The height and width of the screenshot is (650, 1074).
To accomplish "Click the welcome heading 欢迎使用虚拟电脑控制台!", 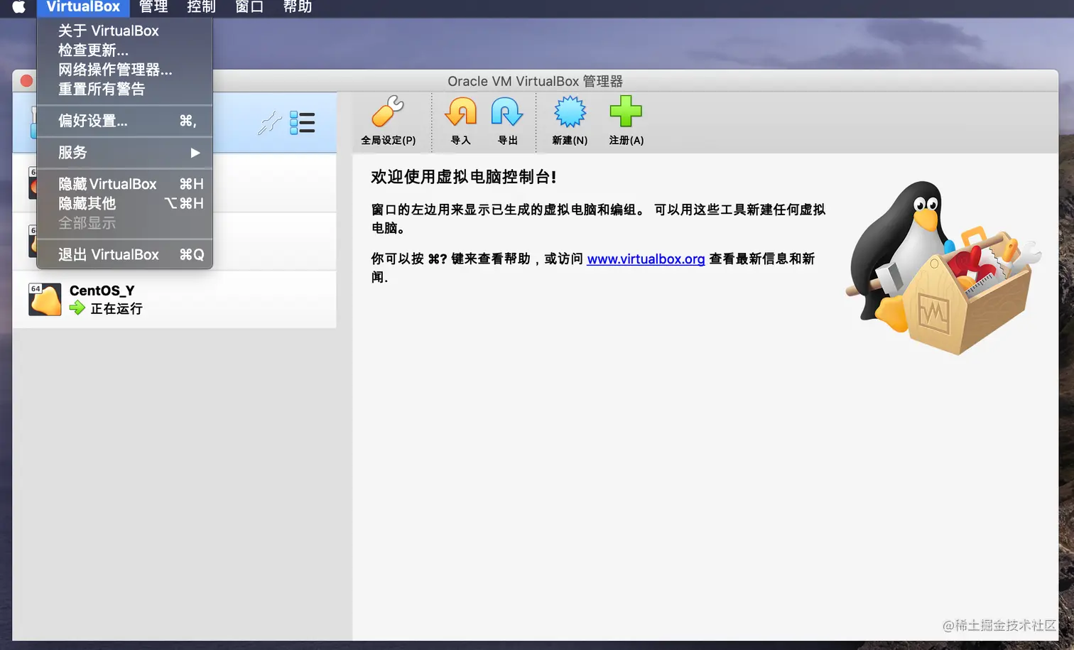I will pyautogui.click(x=463, y=177).
